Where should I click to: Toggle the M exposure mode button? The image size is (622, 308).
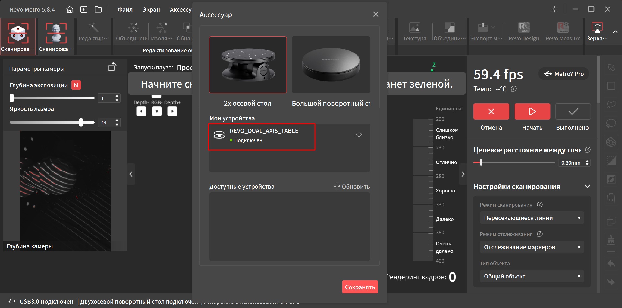(x=76, y=85)
